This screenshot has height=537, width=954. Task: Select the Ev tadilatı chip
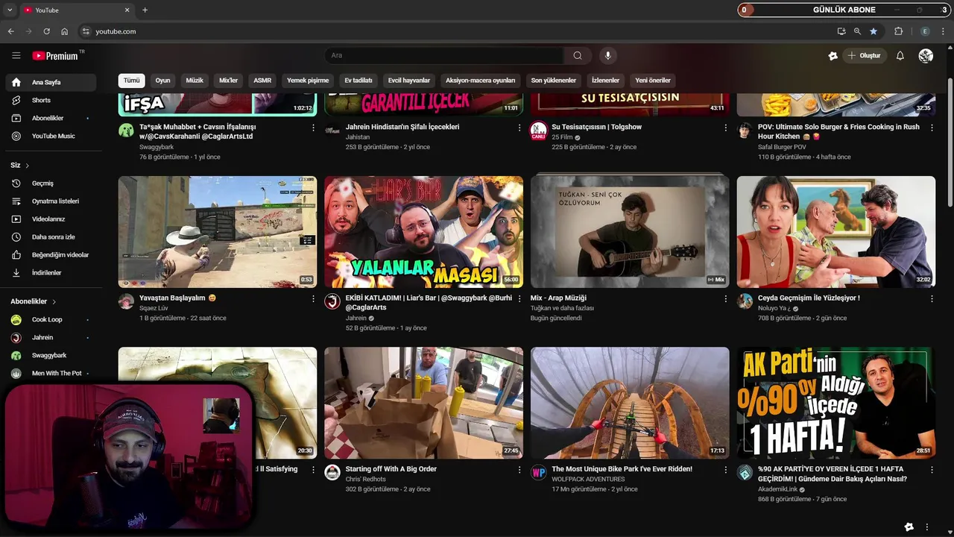pyautogui.click(x=358, y=81)
